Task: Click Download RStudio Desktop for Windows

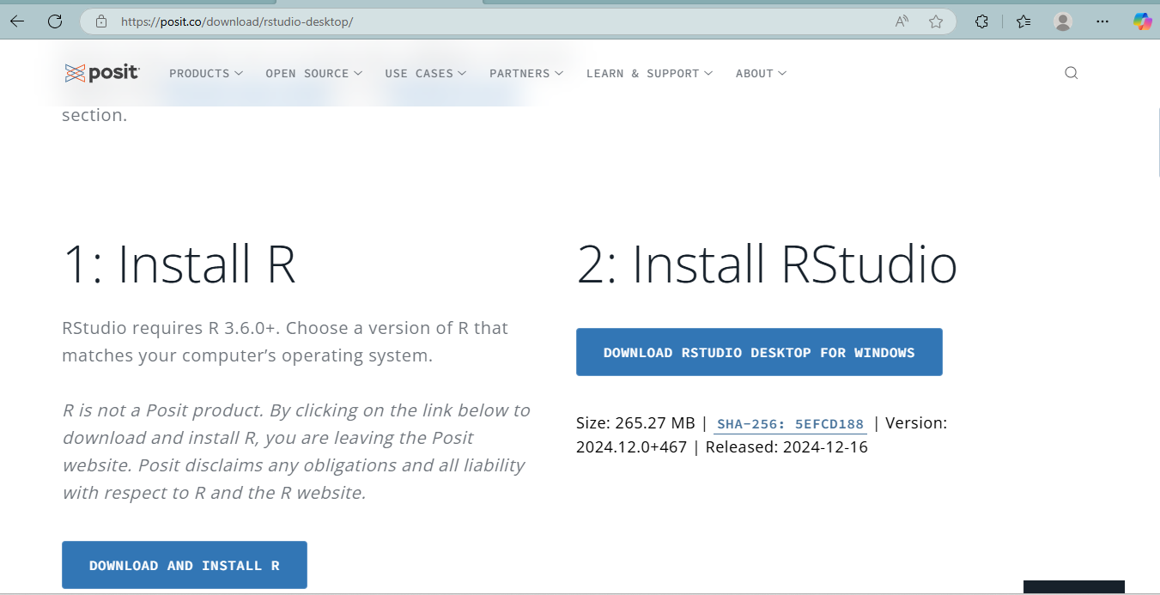Action: pos(759,352)
